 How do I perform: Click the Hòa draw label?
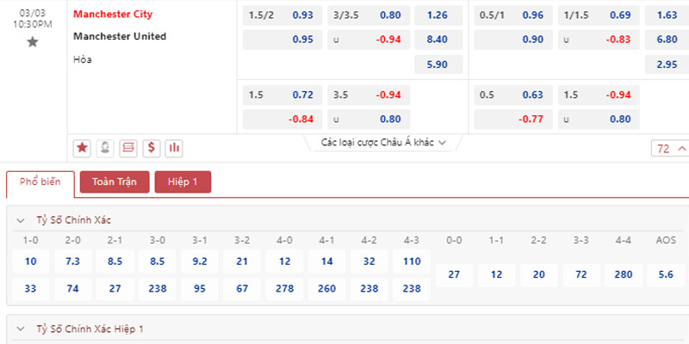point(83,59)
